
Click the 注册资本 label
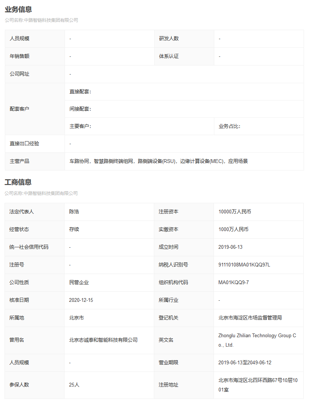pyautogui.click(x=169, y=212)
